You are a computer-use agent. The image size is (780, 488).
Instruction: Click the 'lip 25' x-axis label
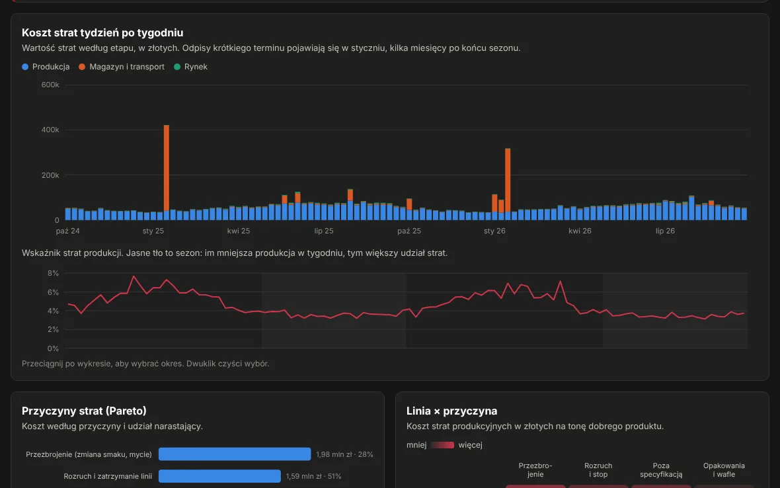click(324, 231)
